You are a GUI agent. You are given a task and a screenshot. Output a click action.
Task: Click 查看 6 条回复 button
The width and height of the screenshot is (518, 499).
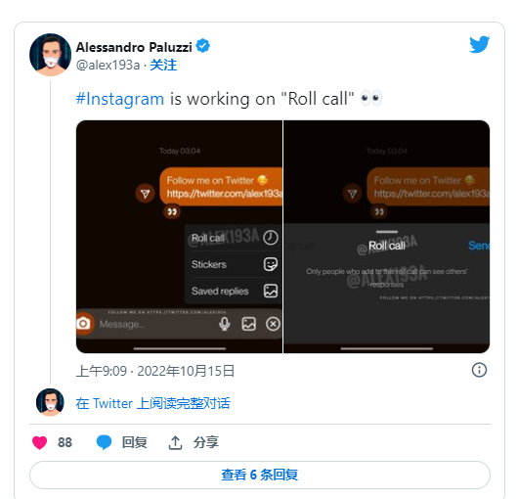click(260, 475)
